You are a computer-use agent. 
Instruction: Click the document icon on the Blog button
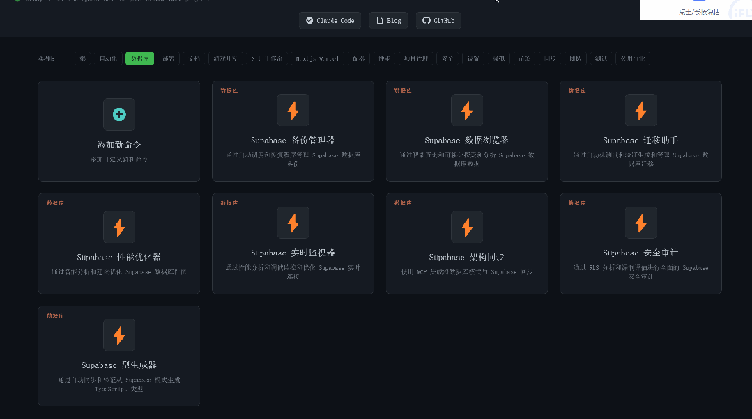pos(380,21)
